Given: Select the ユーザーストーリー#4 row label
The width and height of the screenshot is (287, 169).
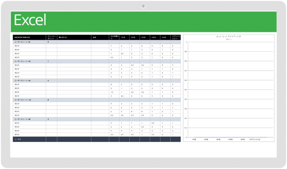Looking at the screenshot, I should 23,100.
